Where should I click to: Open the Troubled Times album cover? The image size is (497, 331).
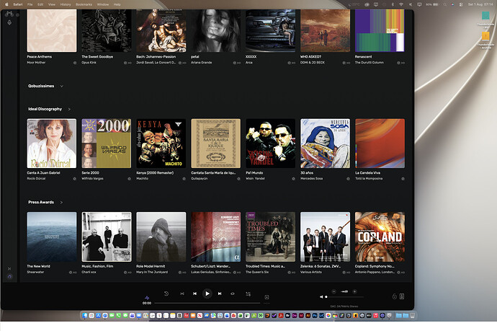point(270,237)
